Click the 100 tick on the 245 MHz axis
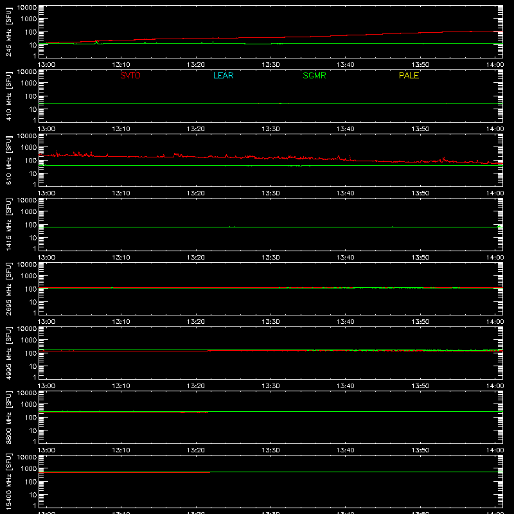Image resolution: width=514 pixels, height=514 pixels. pyautogui.click(x=31, y=32)
